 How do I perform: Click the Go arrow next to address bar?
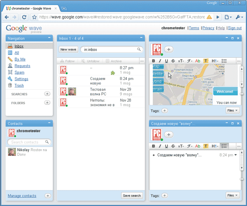click(x=218, y=17)
